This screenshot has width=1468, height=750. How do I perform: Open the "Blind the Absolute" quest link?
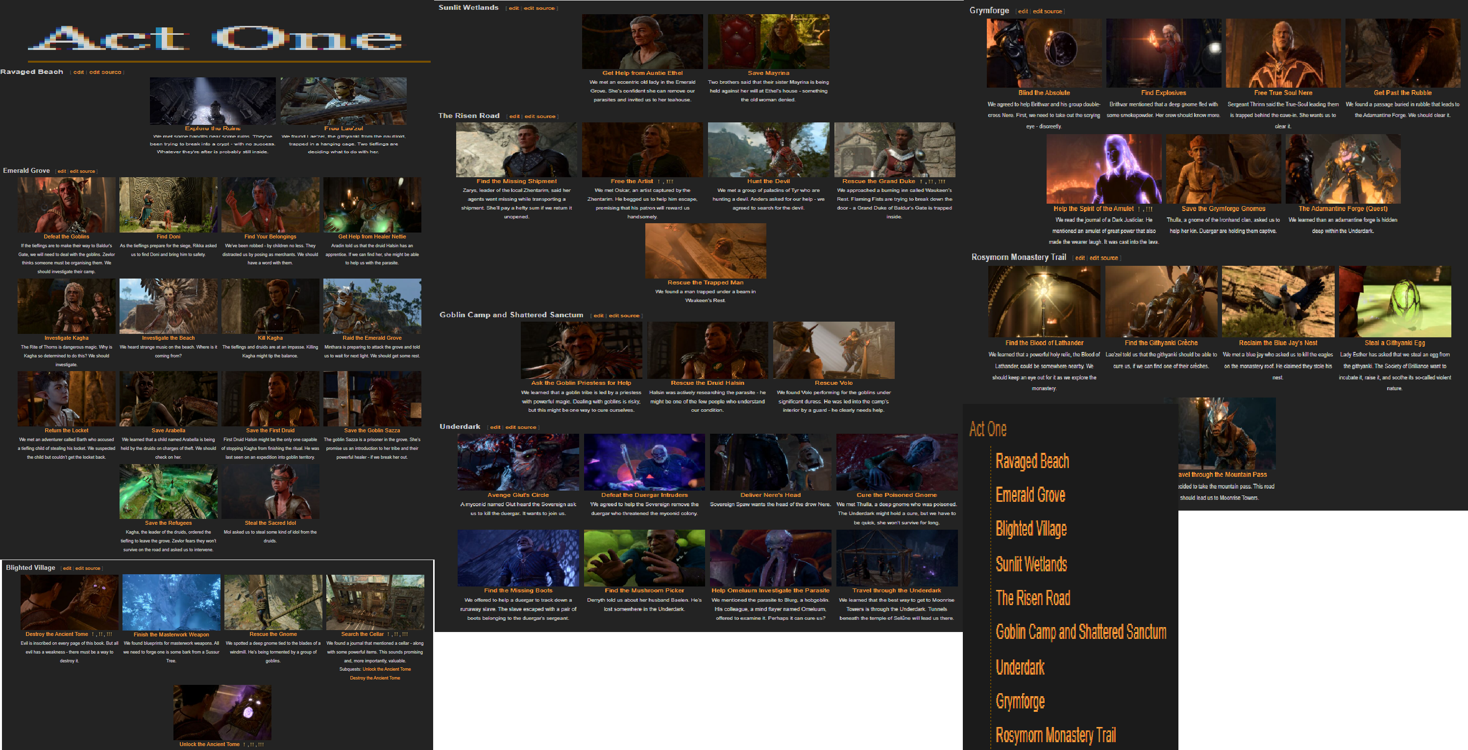1044,93
